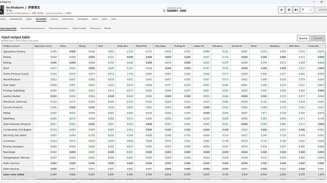Open the speed selection dropdown
This screenshot has width=327, height=183.
tap(306, 10)
